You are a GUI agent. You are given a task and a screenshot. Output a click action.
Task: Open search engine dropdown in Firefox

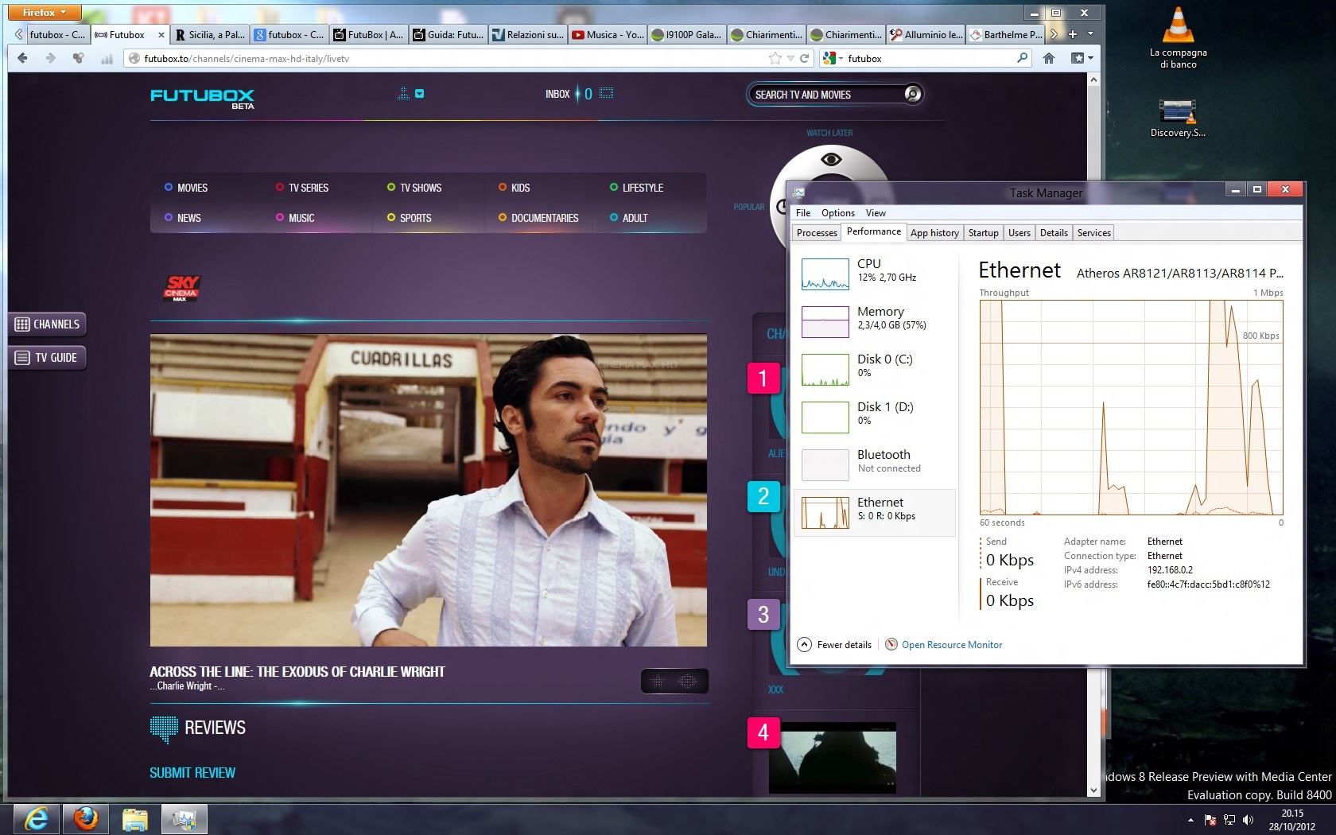(x=831, y=58)
